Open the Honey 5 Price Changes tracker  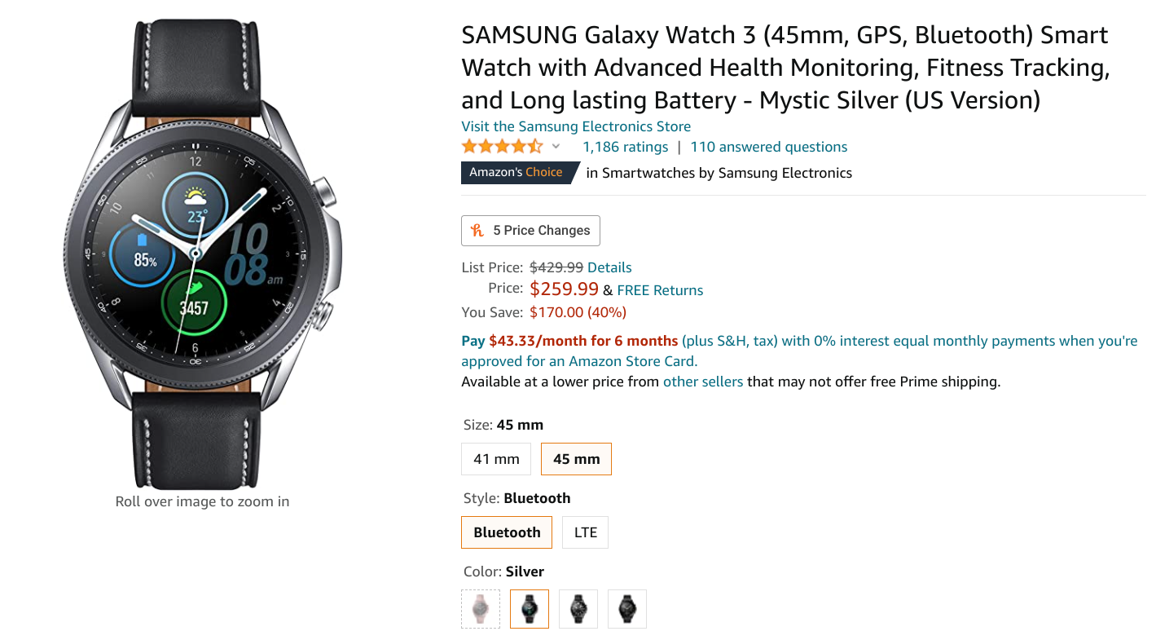530,231
